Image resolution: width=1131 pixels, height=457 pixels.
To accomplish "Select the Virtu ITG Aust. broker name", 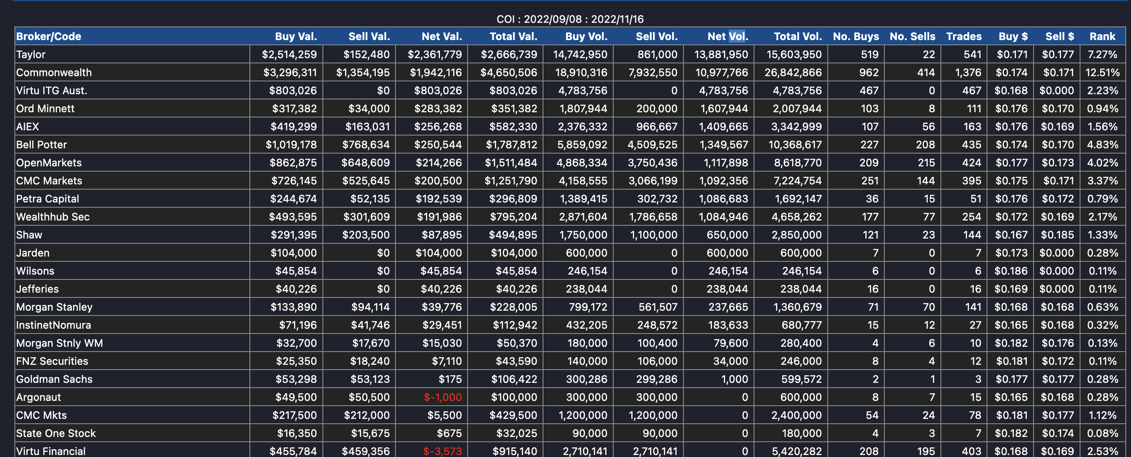I will (x=52, y=91).
